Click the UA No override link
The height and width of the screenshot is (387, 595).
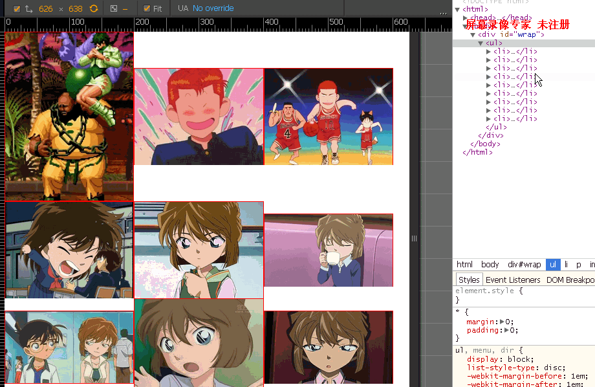tap(213, 8)
